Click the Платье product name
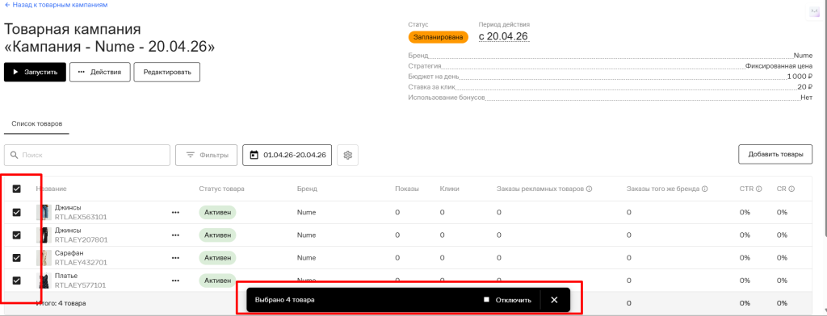 point(66,276)
